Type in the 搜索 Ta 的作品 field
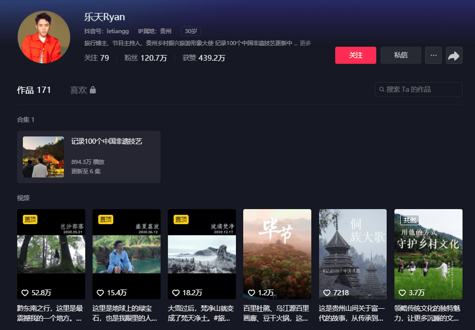This screenshot has width=475, height=330. [421, 89]
